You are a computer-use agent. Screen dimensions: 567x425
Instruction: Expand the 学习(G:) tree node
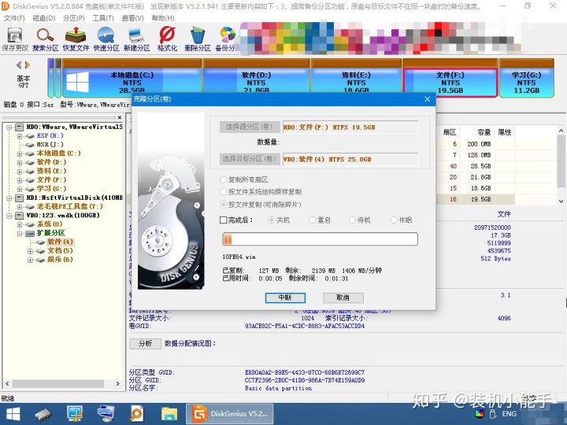(20, 189)
